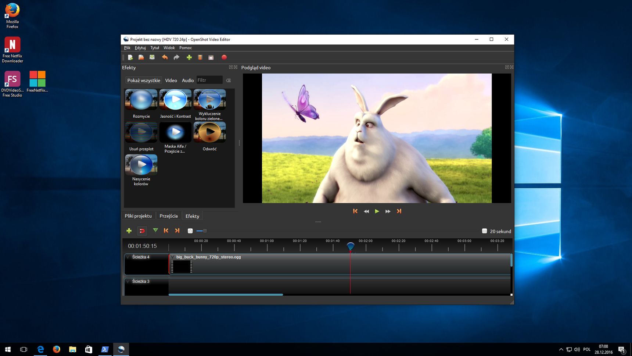Rewind the video preview
The height and width of the screenshot is (356, 632).
coord(366,211)
